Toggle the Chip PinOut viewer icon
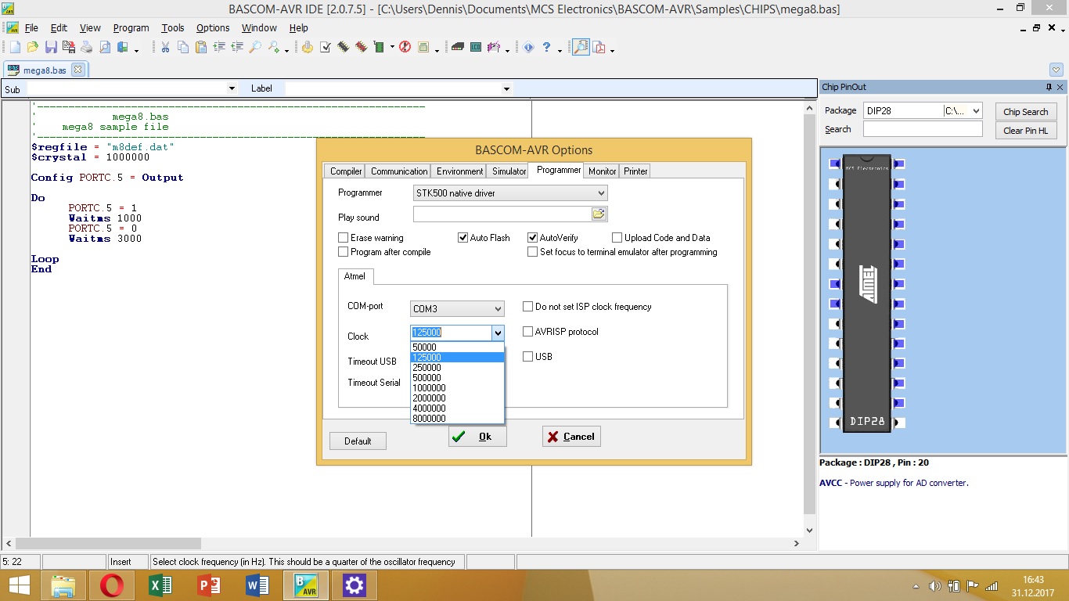1069x601 pixels. [581, 48]
